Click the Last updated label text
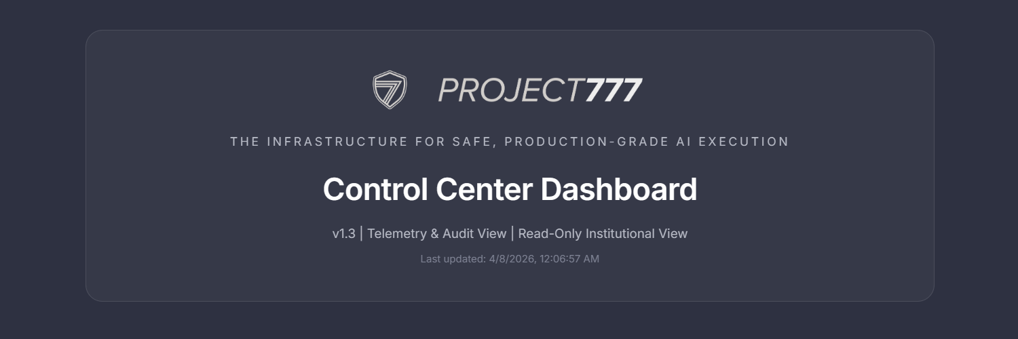This screenshot has width=1018, height=339. tap(452, 259)
